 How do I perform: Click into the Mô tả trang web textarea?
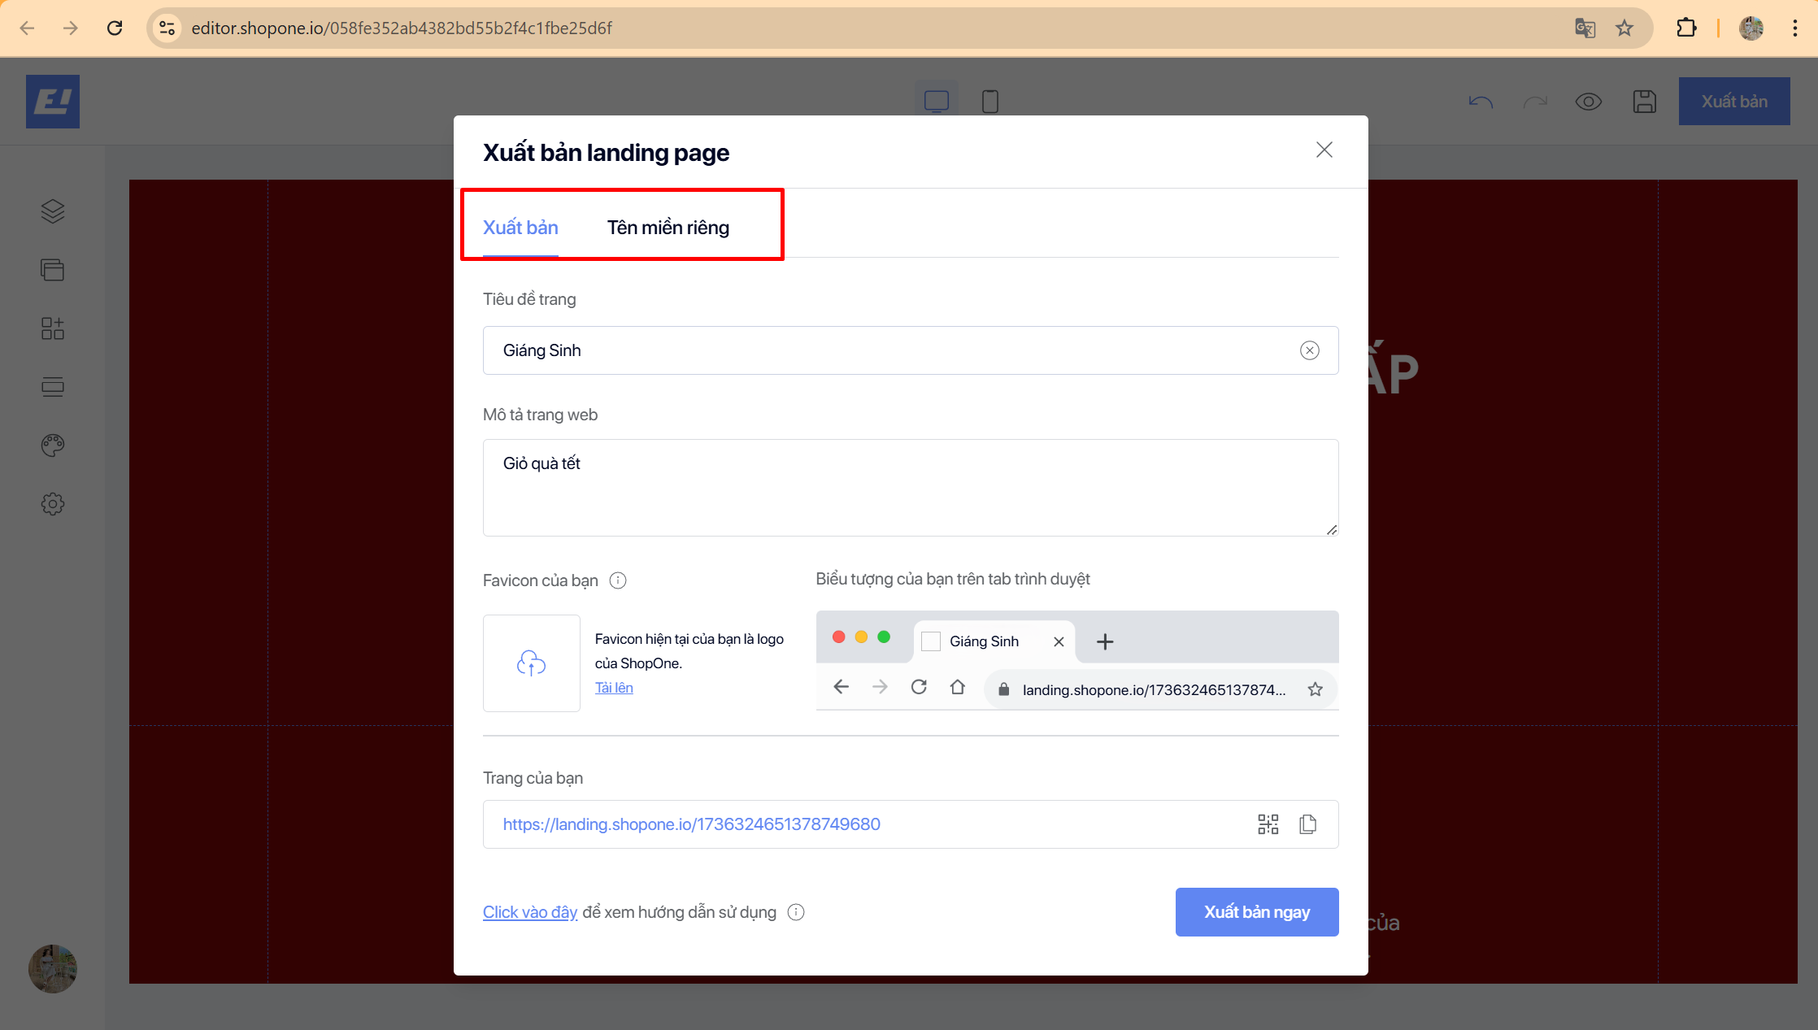click(x=910, y=488)
